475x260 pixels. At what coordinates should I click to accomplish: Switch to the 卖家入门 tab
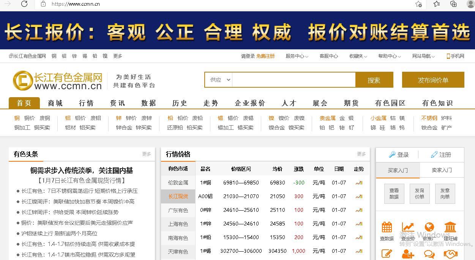tap(442, 170)
